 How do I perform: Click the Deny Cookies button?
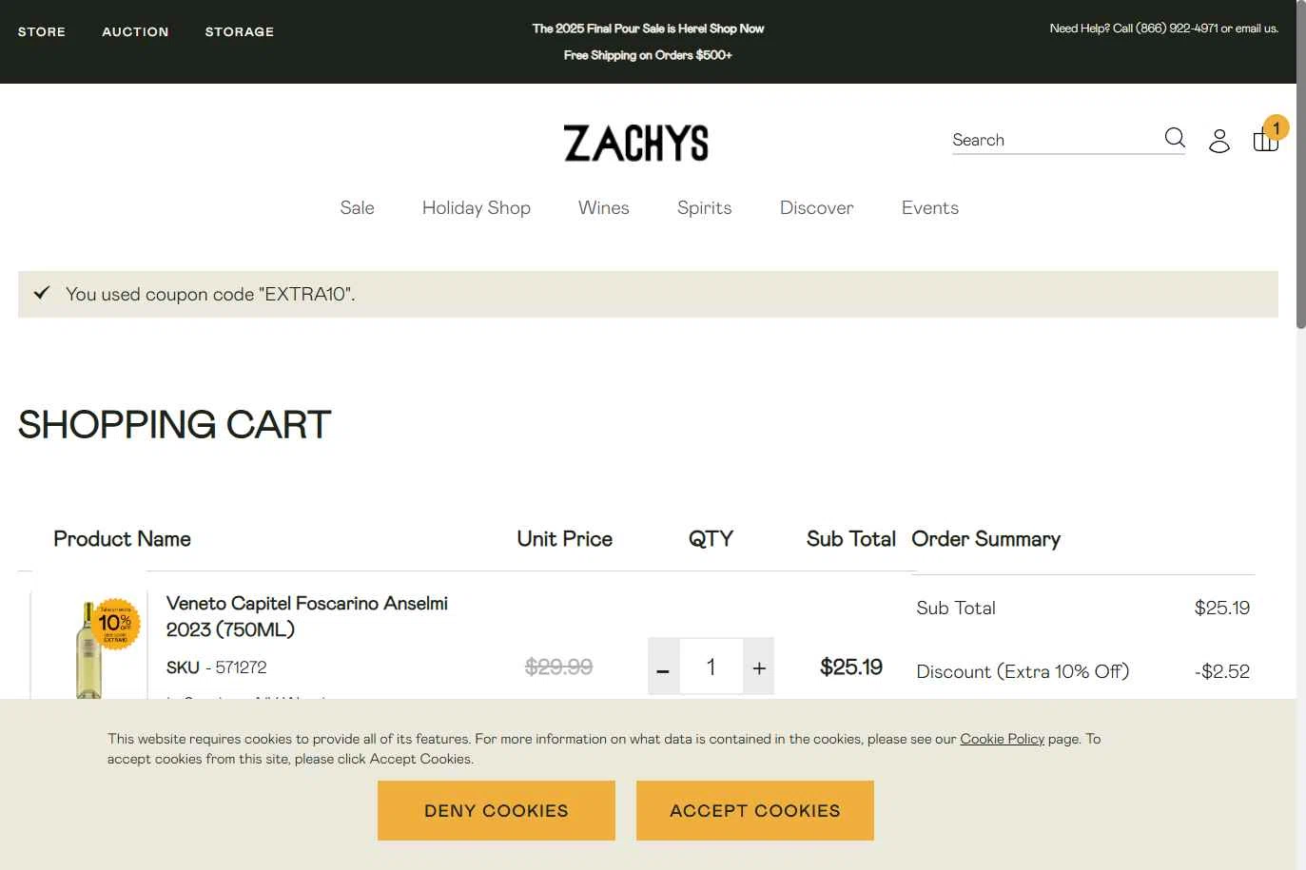point(497,811)
